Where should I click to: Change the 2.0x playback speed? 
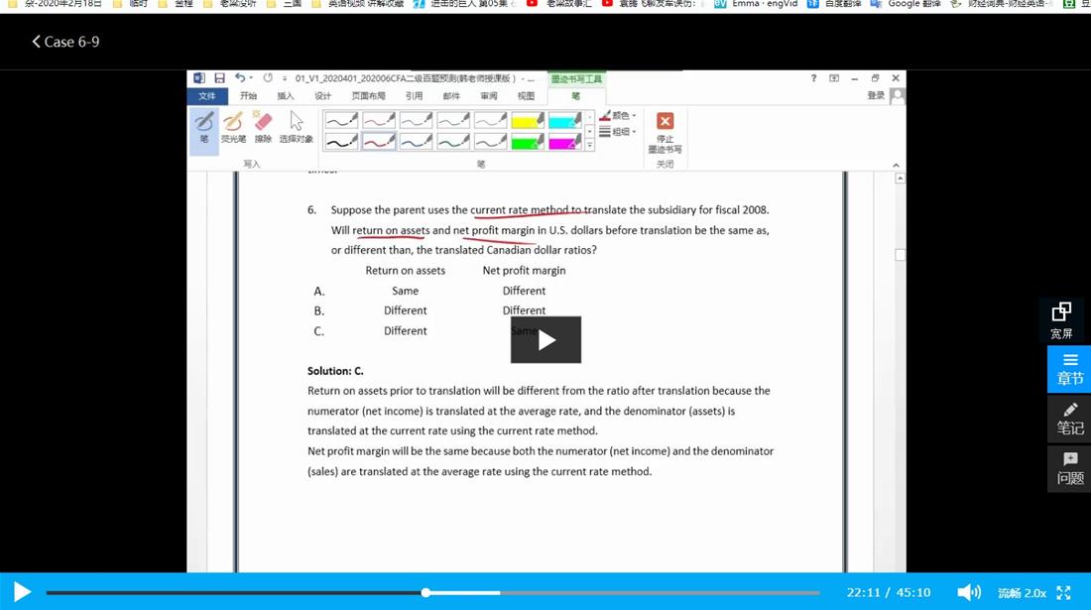pyautogui.click(x=1034, y=593)
